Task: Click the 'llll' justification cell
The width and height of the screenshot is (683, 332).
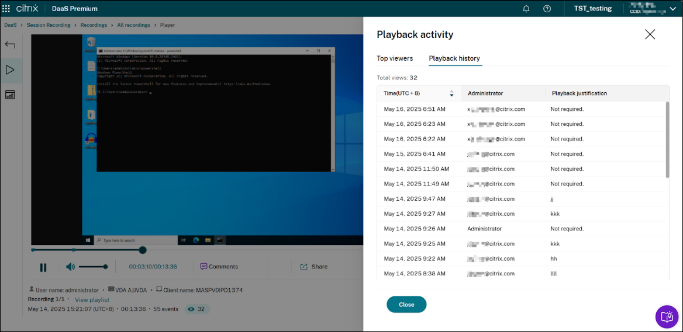Action: (x=553, y=274)
